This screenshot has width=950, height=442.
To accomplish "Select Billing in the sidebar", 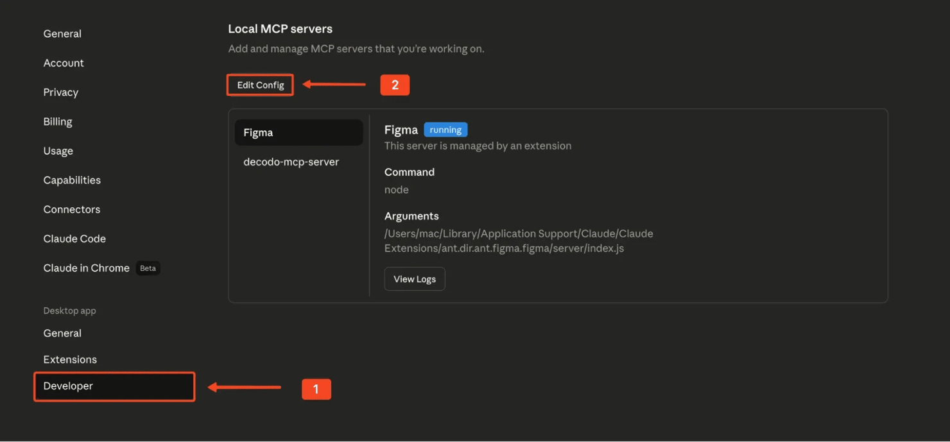I will [x=58, y=122].
